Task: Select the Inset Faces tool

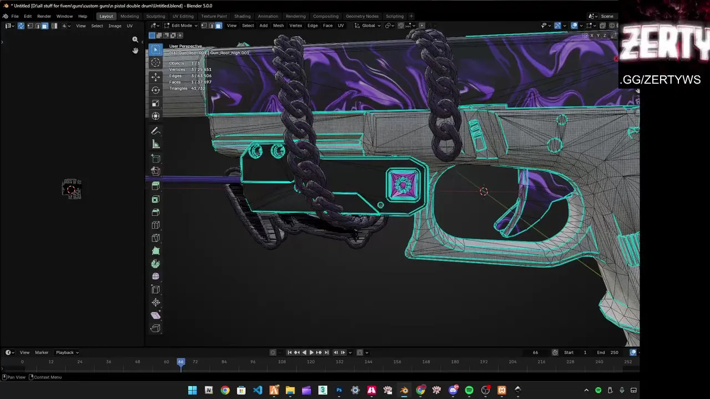Action: (155, 199)
